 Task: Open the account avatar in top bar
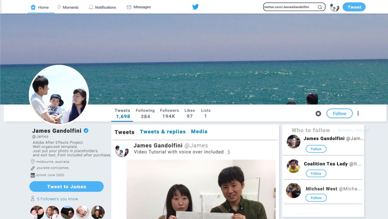335,7
